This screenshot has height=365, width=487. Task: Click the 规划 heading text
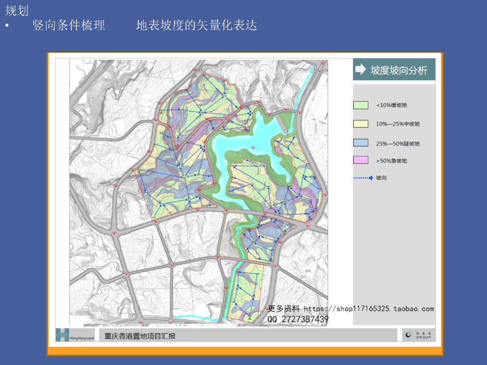point(17,10)
